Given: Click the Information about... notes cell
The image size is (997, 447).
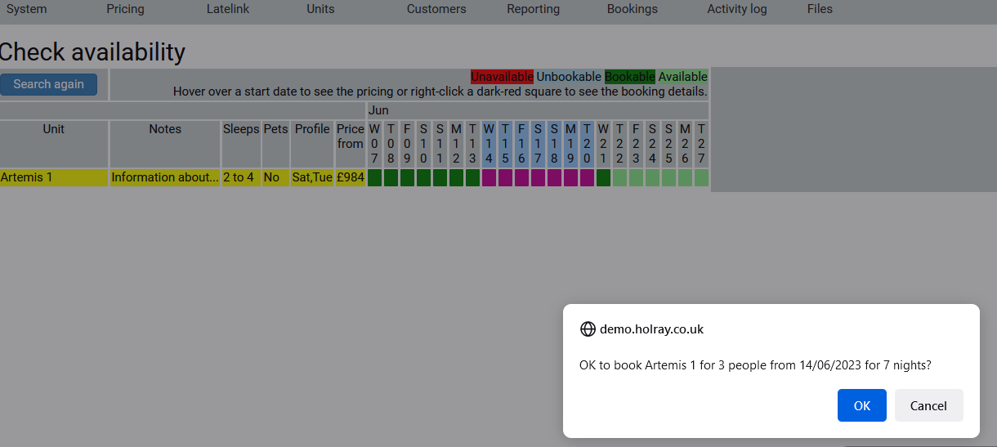Looking at the screenshot, I should pos(165,177).
